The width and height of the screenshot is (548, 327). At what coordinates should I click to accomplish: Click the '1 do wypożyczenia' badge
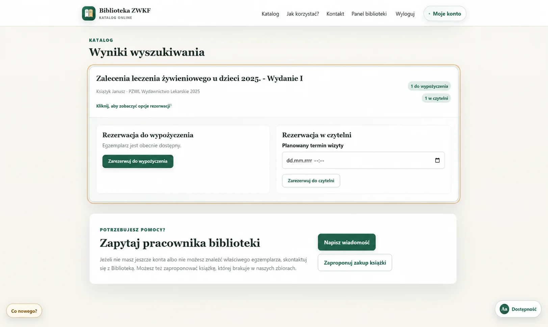pos(429,86)
